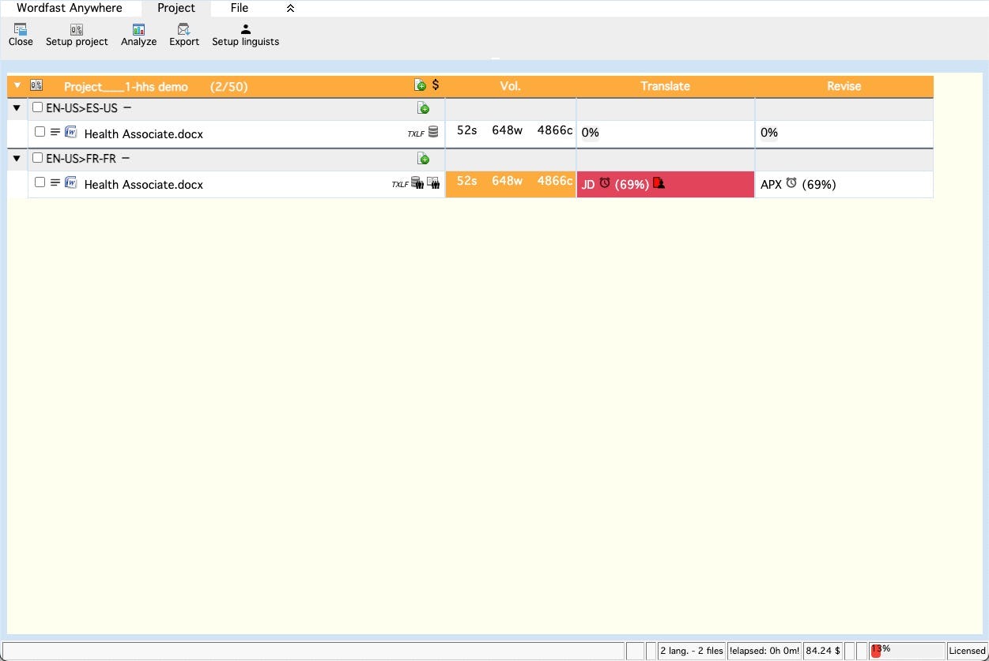Click the dollar cost icon in project header

point(435,85)
